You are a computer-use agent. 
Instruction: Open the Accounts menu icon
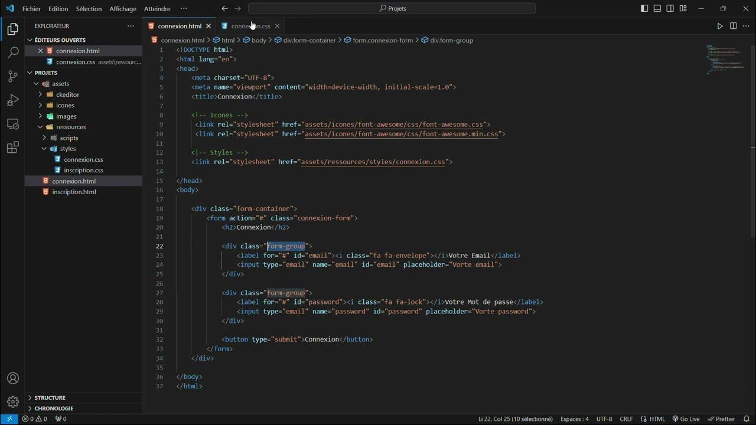click(x=12, y=378)
